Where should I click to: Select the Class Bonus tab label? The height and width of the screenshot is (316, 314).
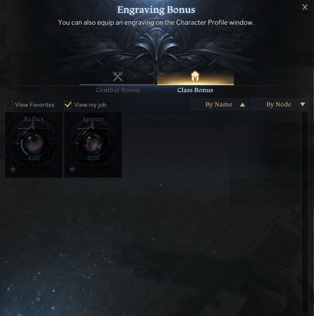pyautogui.click(x=195, y=90)
